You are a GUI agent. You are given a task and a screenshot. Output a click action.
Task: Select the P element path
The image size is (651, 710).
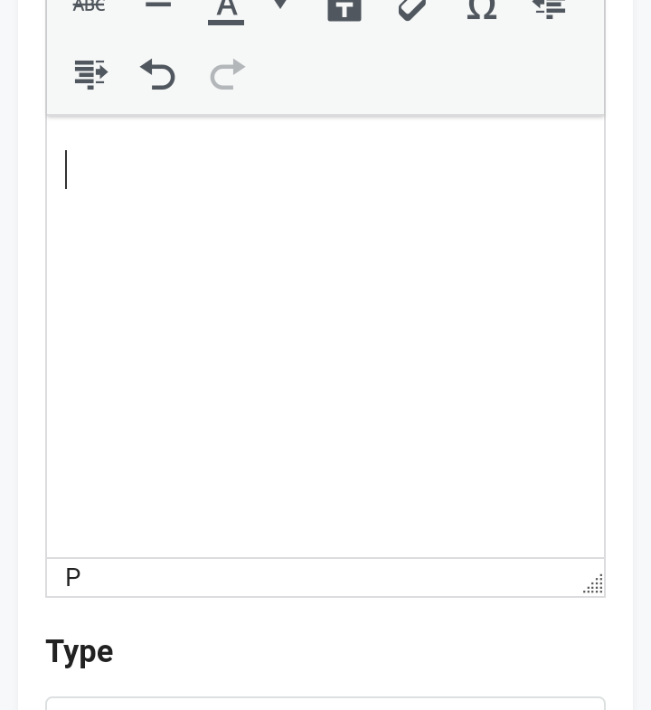tap(73, 578)
